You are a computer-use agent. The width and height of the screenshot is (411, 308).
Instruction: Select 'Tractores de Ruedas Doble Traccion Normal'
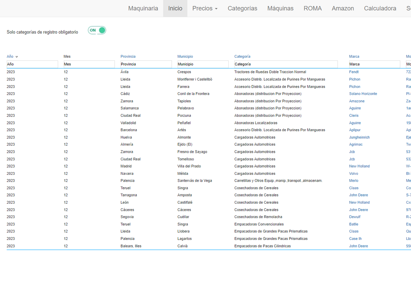270,72
